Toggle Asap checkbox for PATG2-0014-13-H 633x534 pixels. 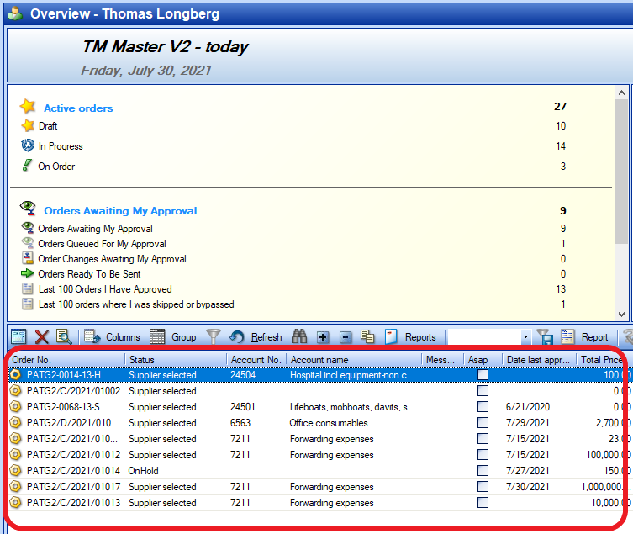483,375
